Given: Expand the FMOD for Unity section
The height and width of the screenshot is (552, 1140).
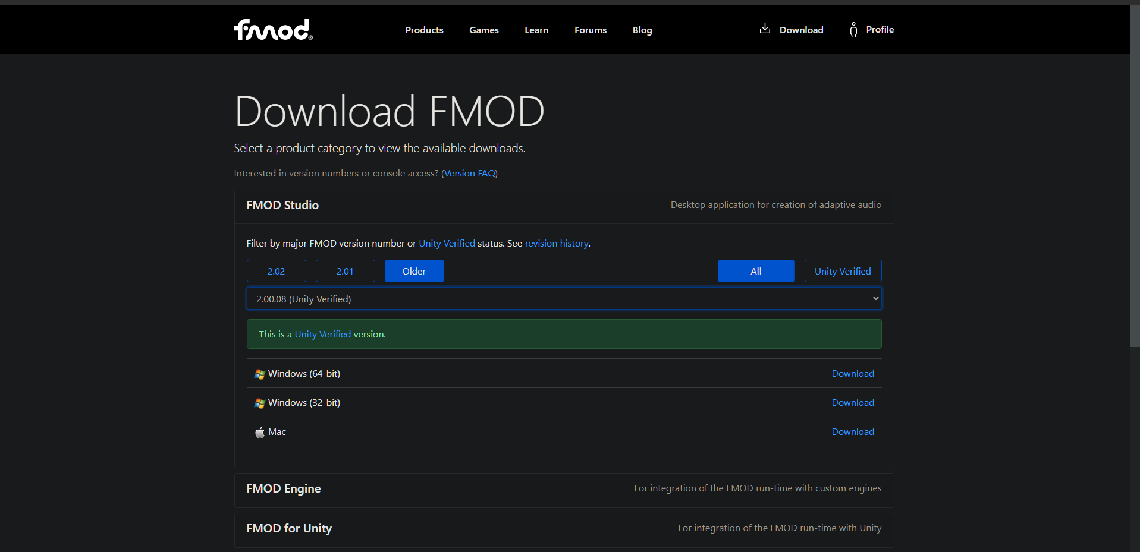Looking at the screenshot, I should coord(564,529).
